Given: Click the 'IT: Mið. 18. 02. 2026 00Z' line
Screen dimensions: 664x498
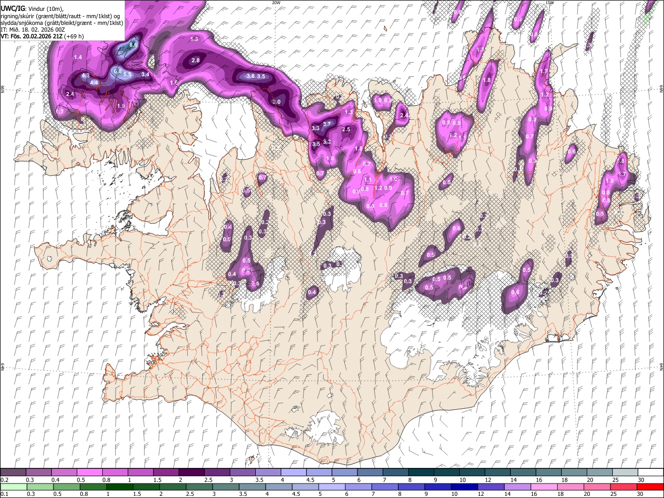Looking at the screenshot, I should point(33,30).
